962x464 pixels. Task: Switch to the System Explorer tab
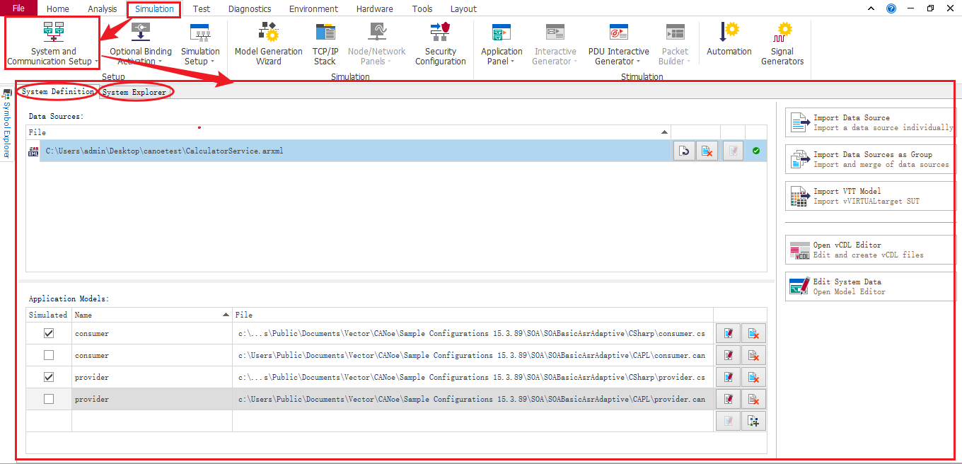134,91
